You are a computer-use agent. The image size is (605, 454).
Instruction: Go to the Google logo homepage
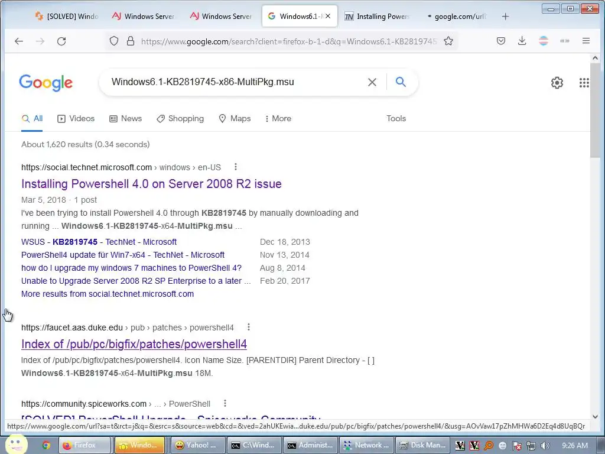(46, 83)
